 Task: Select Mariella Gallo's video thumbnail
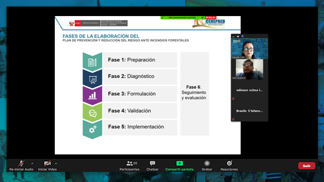(x=250, y=49)
